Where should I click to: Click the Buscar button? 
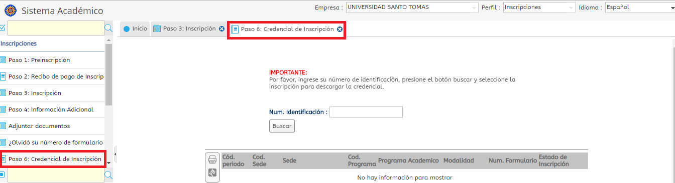pos(282,126)
